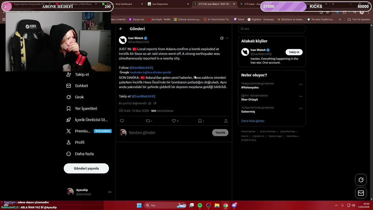The width and height of the screenshot is (373, 210).
Task: Open the options dots beside Gebermiş
Action: (x=301, y=108)
